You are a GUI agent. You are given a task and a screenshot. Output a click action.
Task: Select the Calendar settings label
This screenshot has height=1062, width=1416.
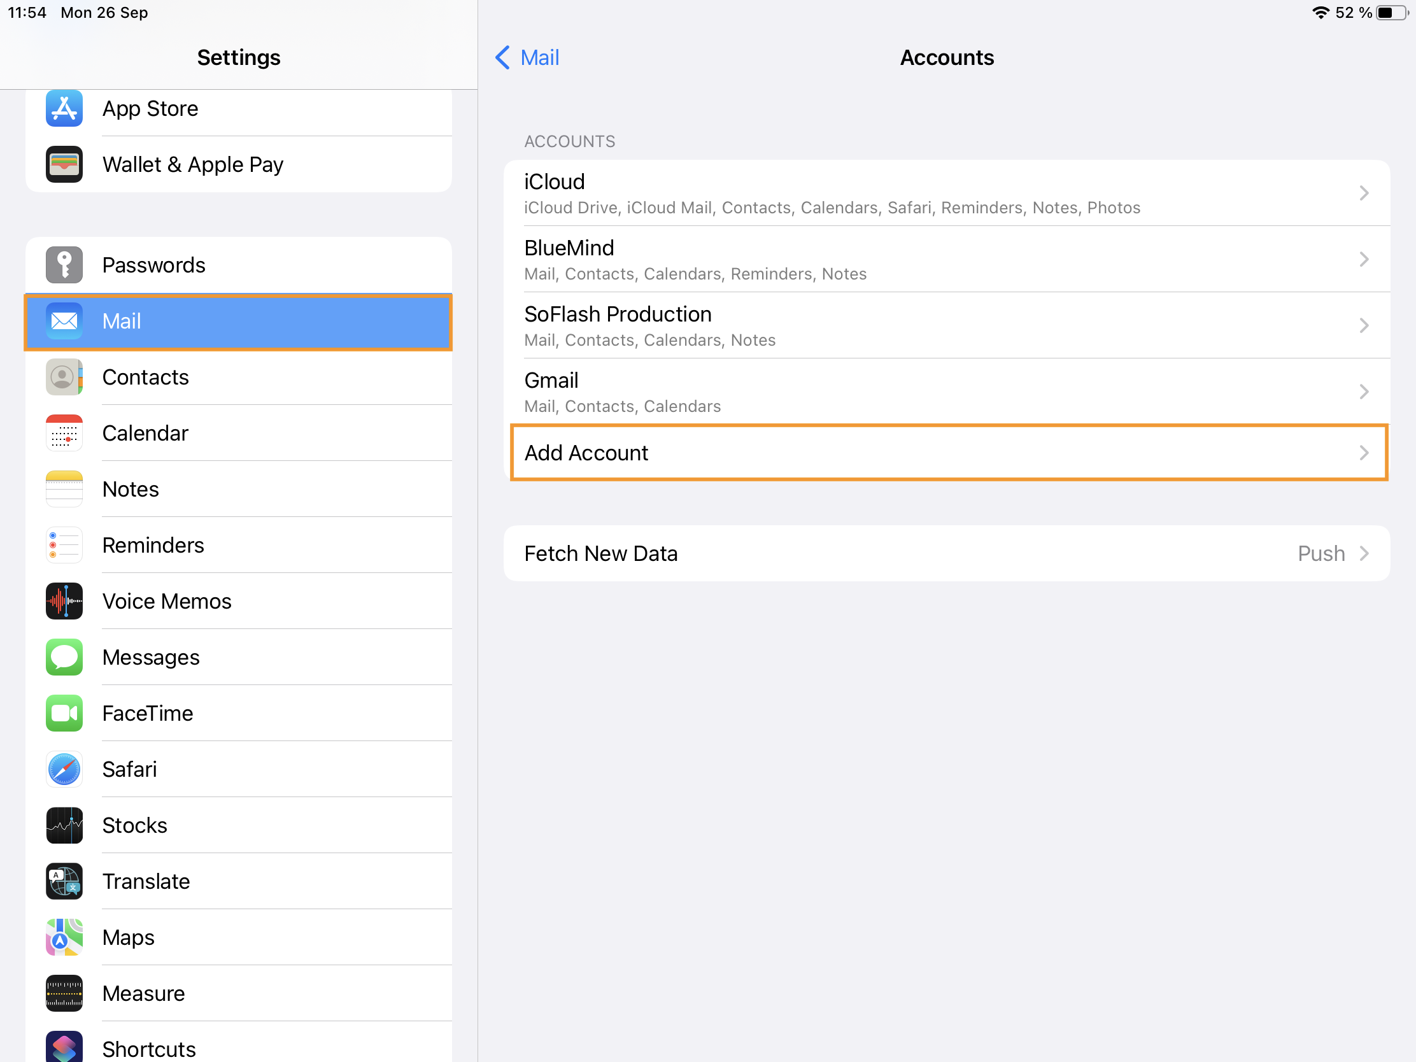tap(145, 434)
